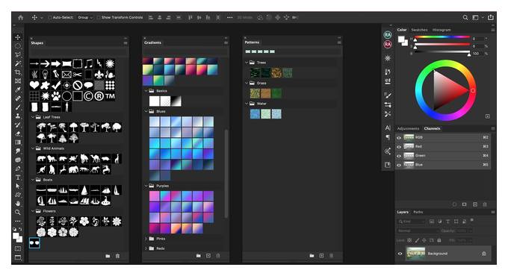Select the Hand tool

tap(18, 204)
